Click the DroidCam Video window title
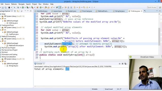162x91 pixels. (147, 57)
